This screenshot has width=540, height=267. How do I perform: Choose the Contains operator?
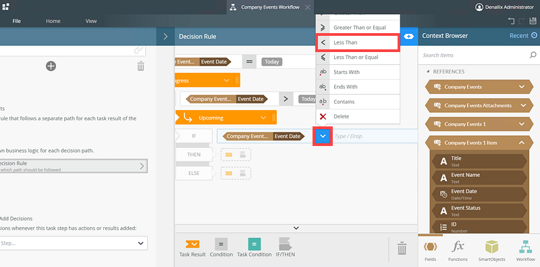[x=358, y=102]
